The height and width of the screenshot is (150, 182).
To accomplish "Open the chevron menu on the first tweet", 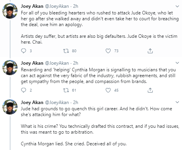I will (177, 6).
